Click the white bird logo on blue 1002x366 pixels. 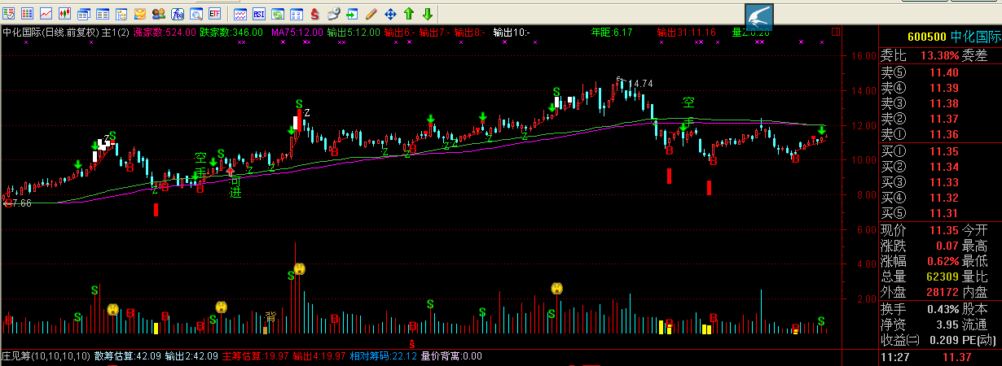[759, 17]
